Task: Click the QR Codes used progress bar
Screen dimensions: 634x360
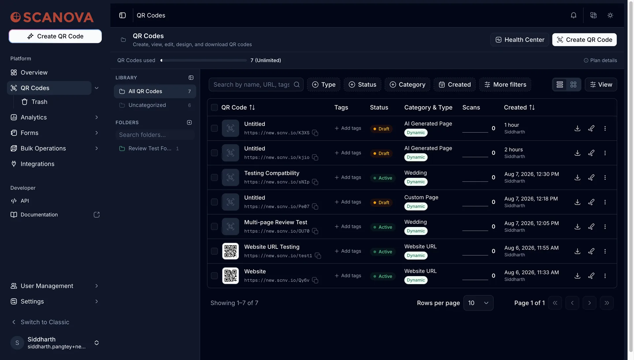Action: [204, 60]
